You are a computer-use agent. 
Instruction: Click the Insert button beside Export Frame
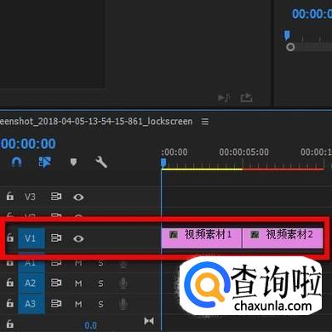tap(224, 98)
